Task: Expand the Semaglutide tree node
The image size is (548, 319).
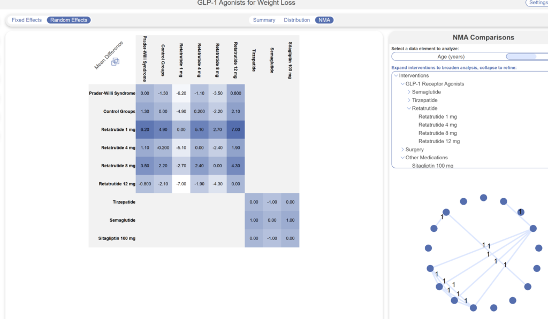Action: [409, 92]
